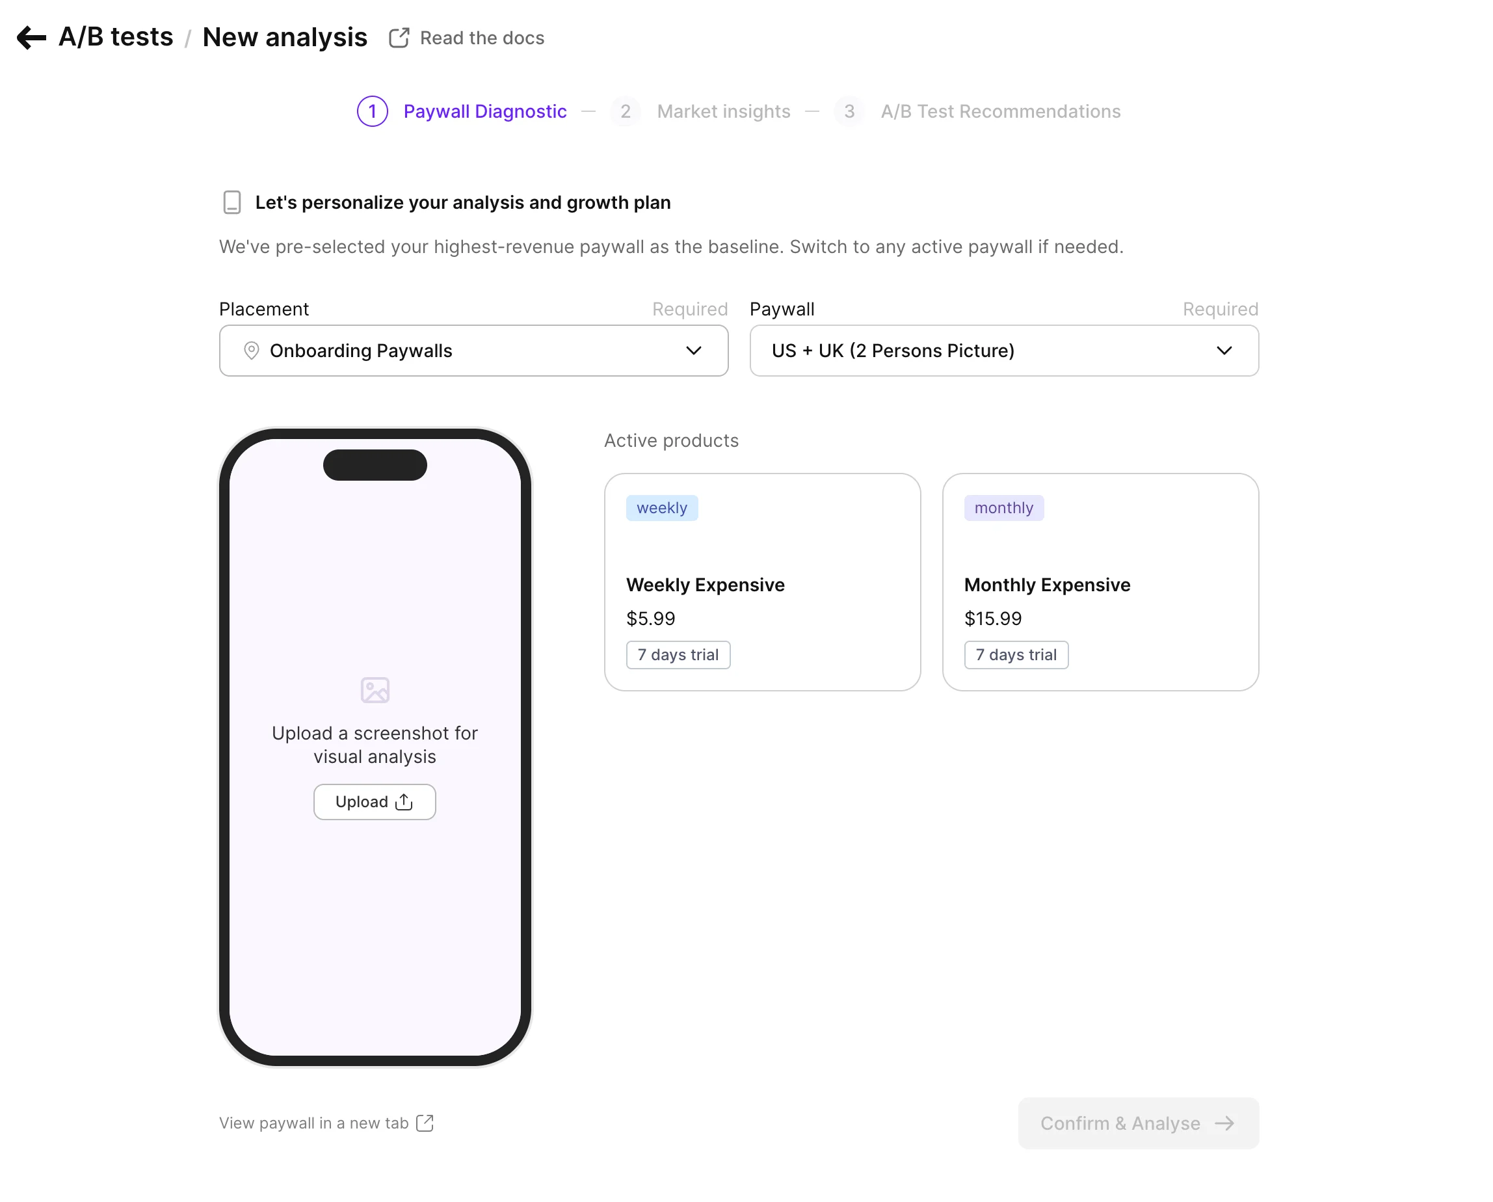Viewport: 1493px width, 1202px height.
Task: Click View paywall in a new tab
Action: pyautogui.click(x=313, y=1123)
